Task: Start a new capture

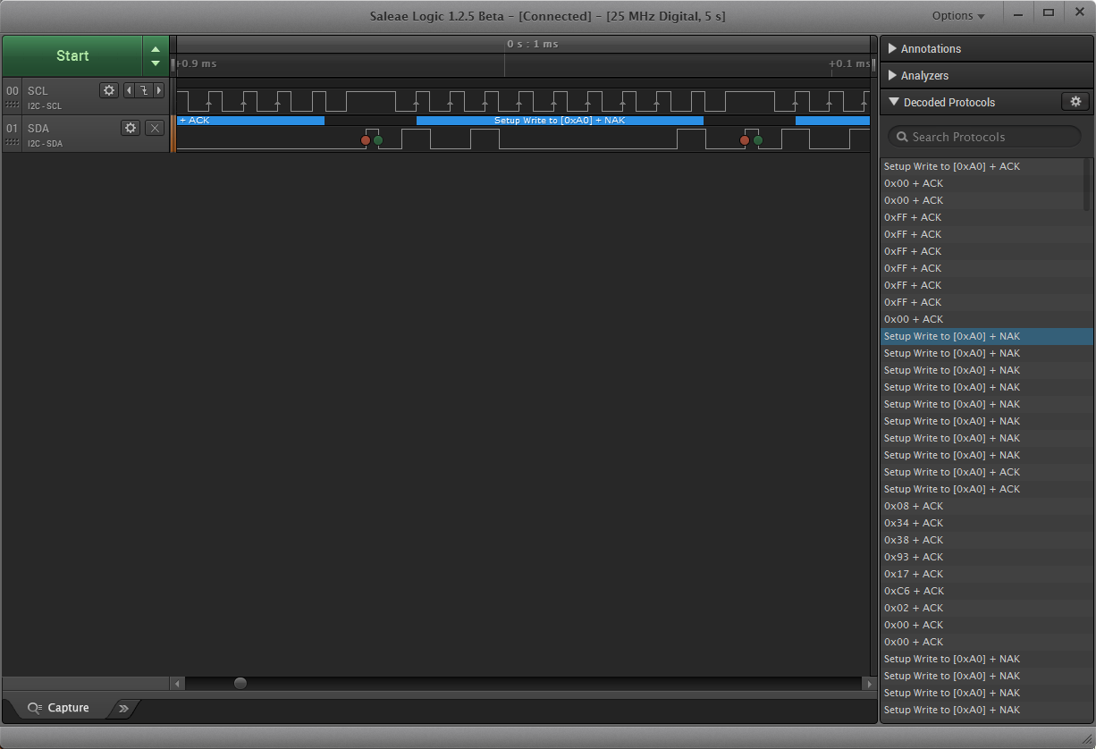Action: click(x=72, y=55)
